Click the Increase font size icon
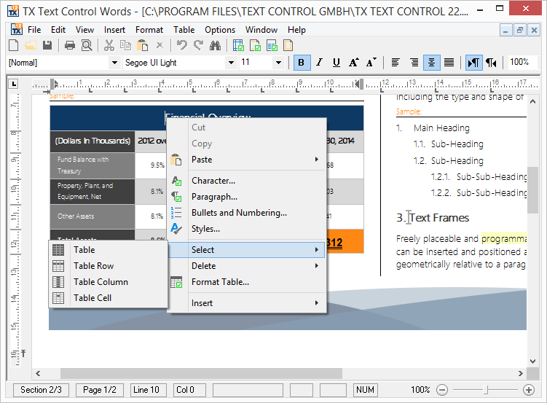Screen dimensions: 547x403 pos(354,63)
